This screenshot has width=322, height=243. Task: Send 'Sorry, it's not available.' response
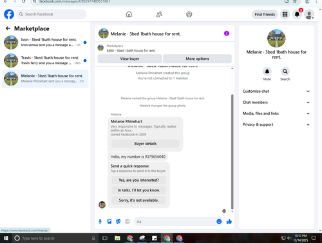138,200
